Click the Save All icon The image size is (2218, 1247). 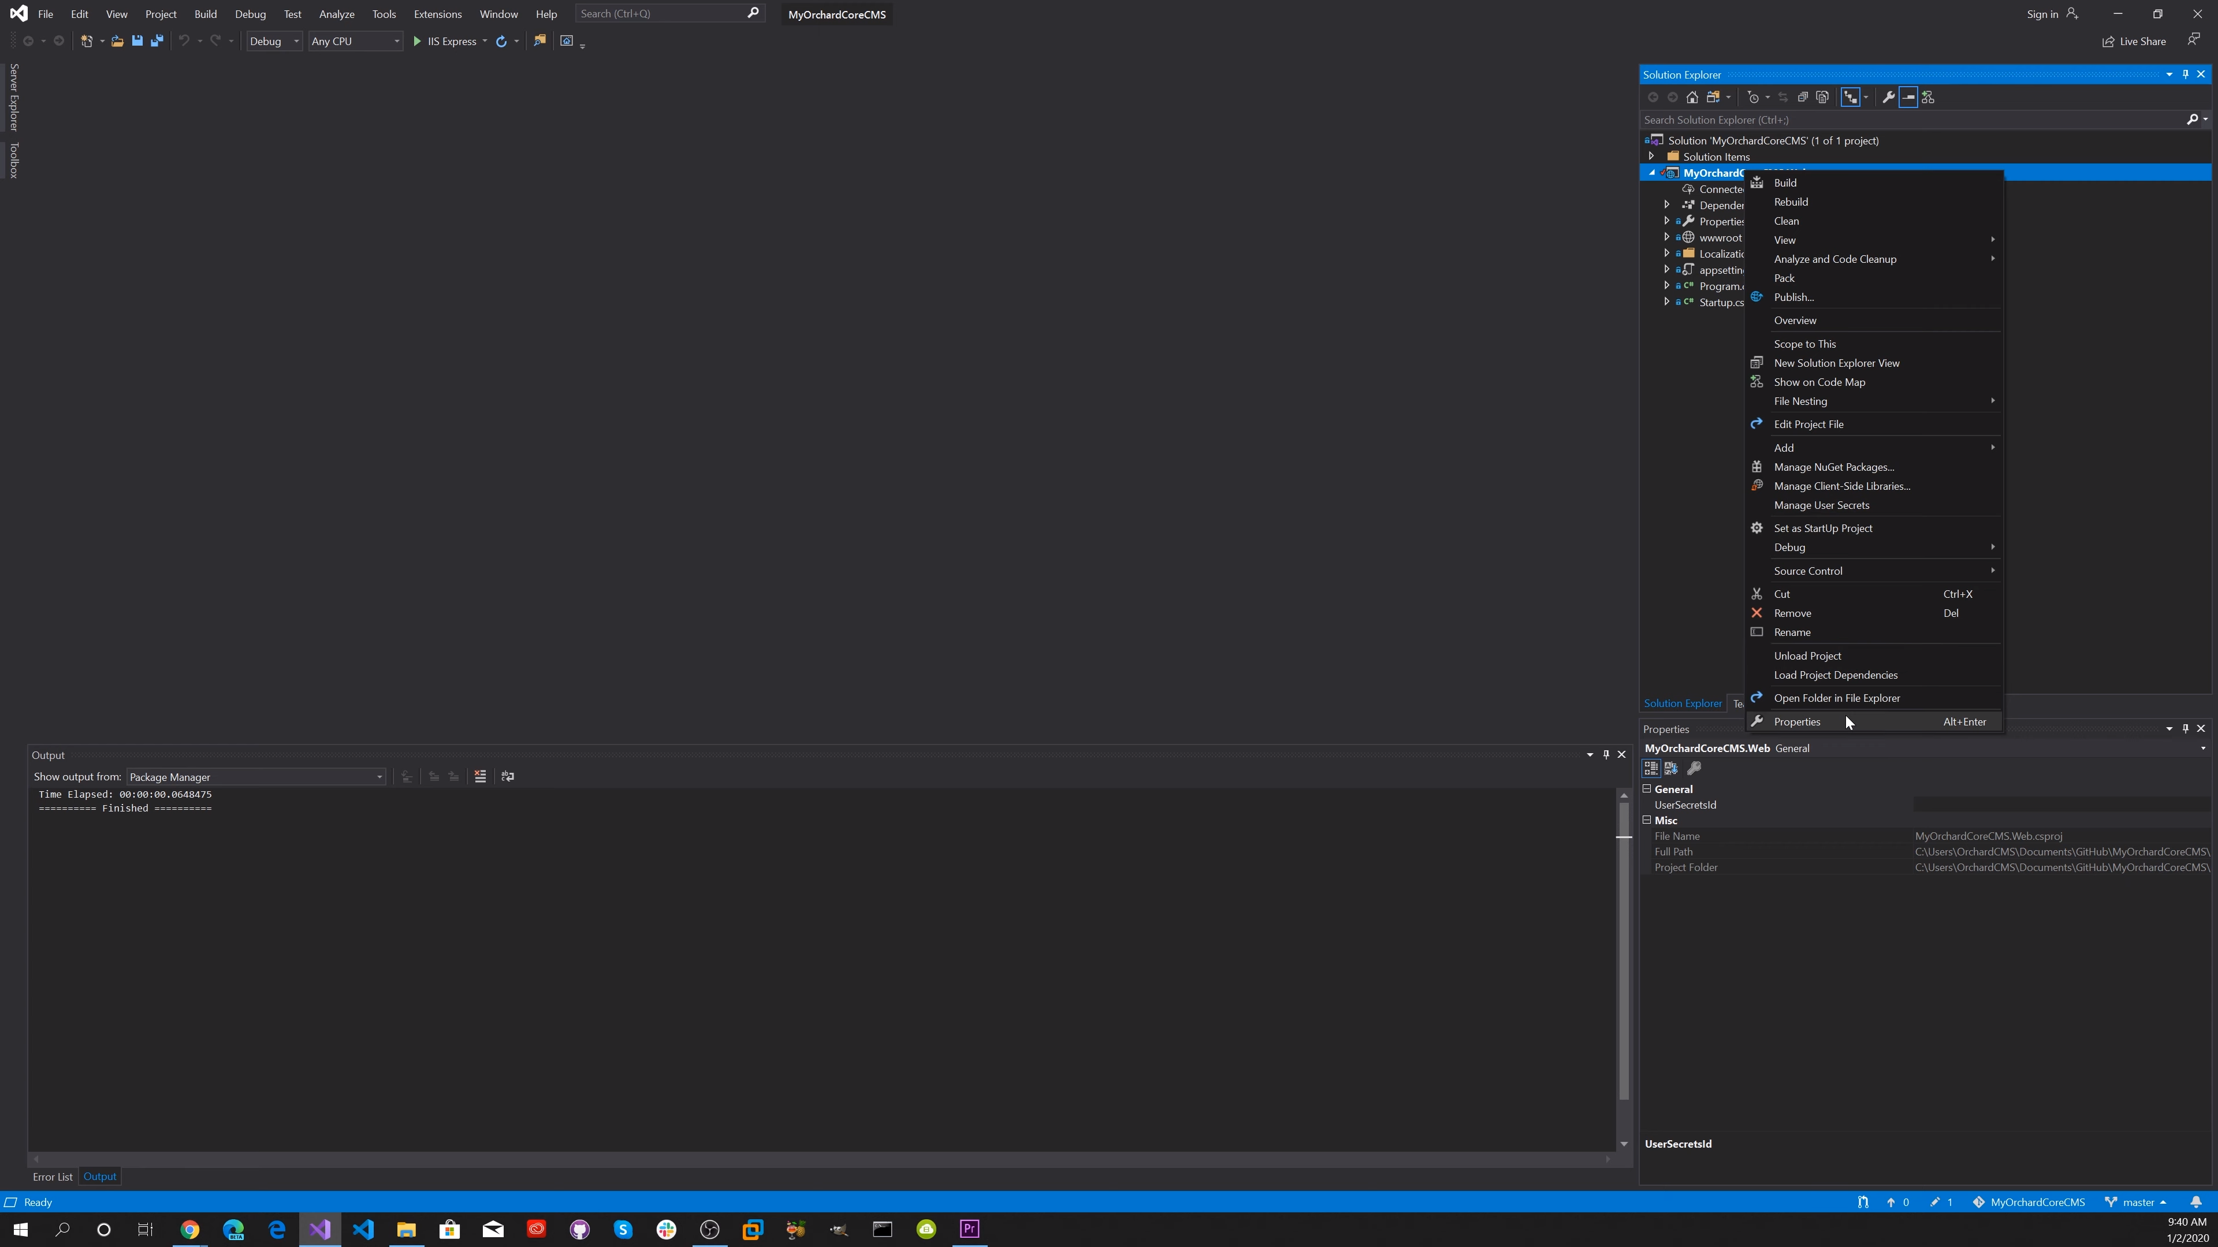pyautogui.click(x=157, y=40)
